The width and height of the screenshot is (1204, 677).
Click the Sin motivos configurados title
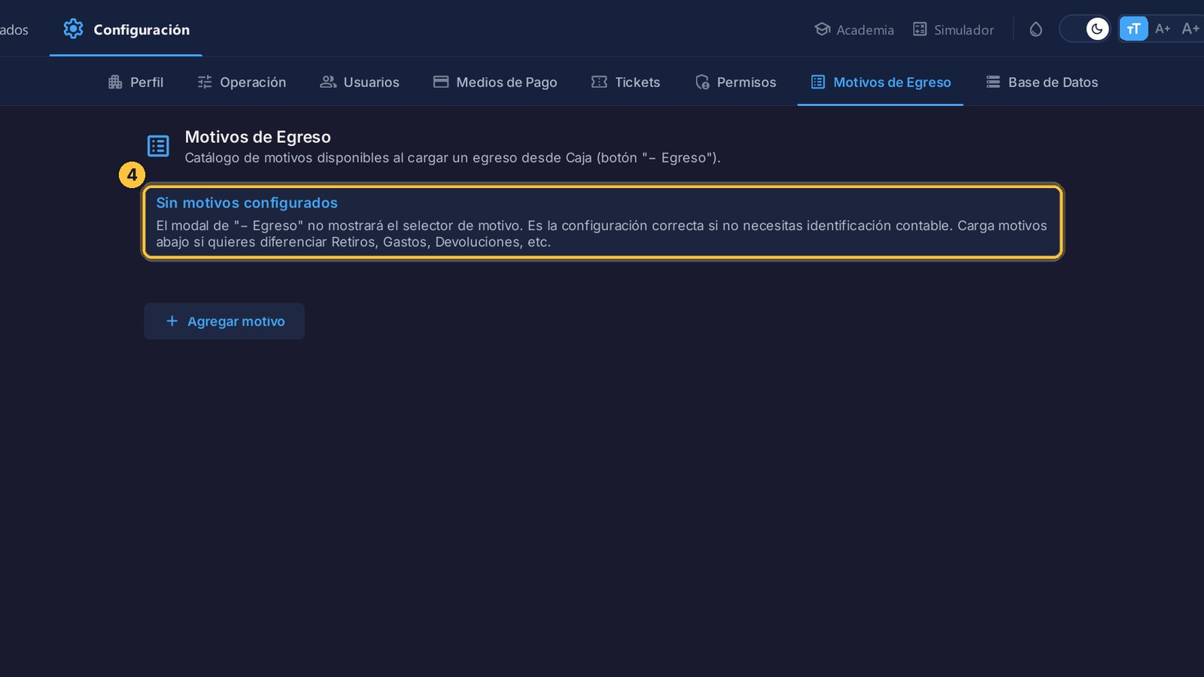point(247,203)
